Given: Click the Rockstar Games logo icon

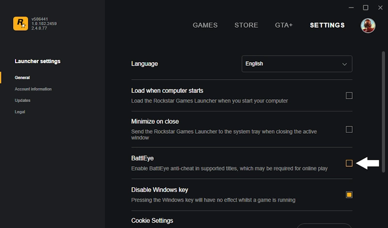Looking at the screenshot, I should point(20,23).
